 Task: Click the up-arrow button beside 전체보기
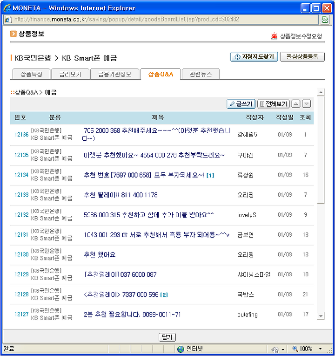(x=296, y=104)
